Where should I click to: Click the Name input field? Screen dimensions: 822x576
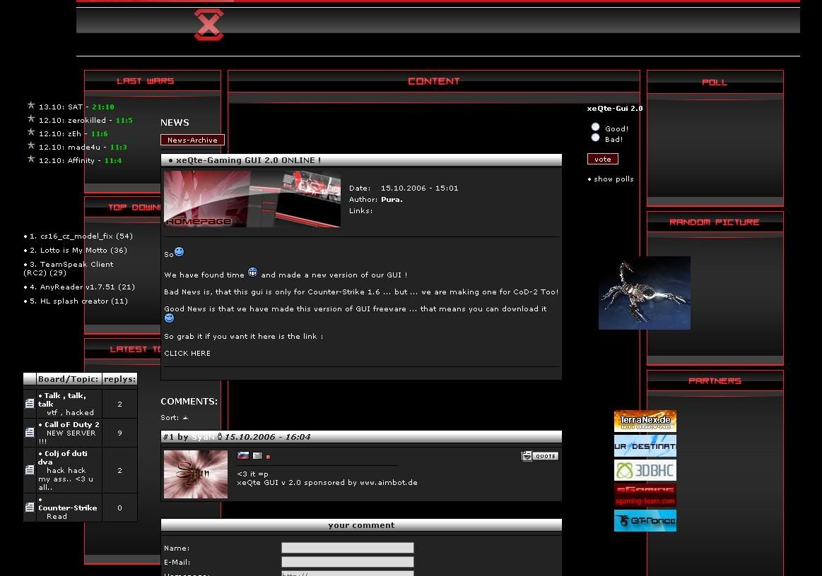[x=348, y=548]
